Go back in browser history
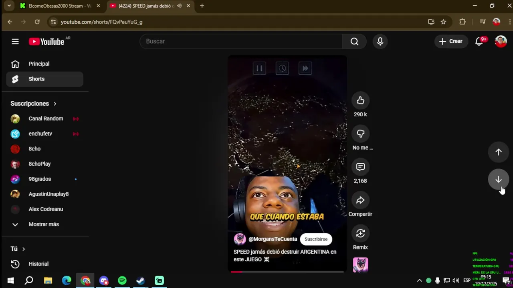 click(x=10, y=22)
